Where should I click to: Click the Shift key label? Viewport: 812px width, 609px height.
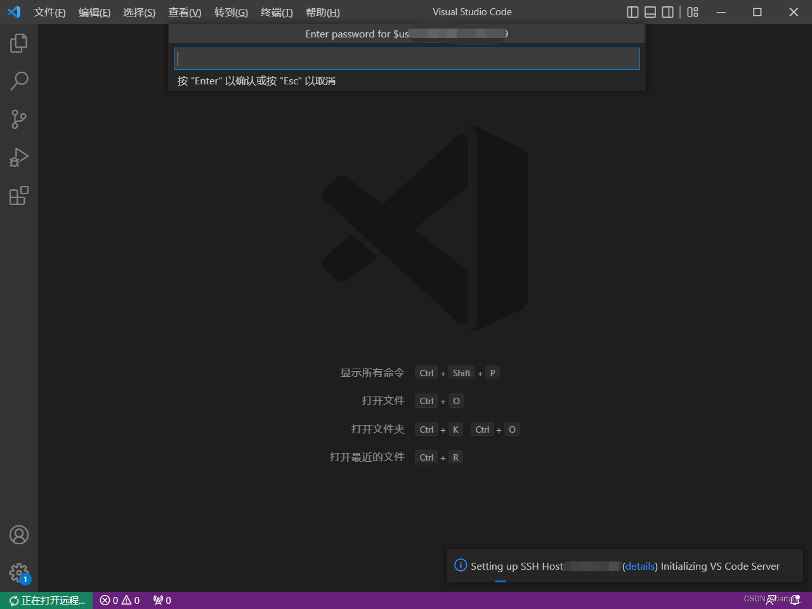[x=462, y=373]
